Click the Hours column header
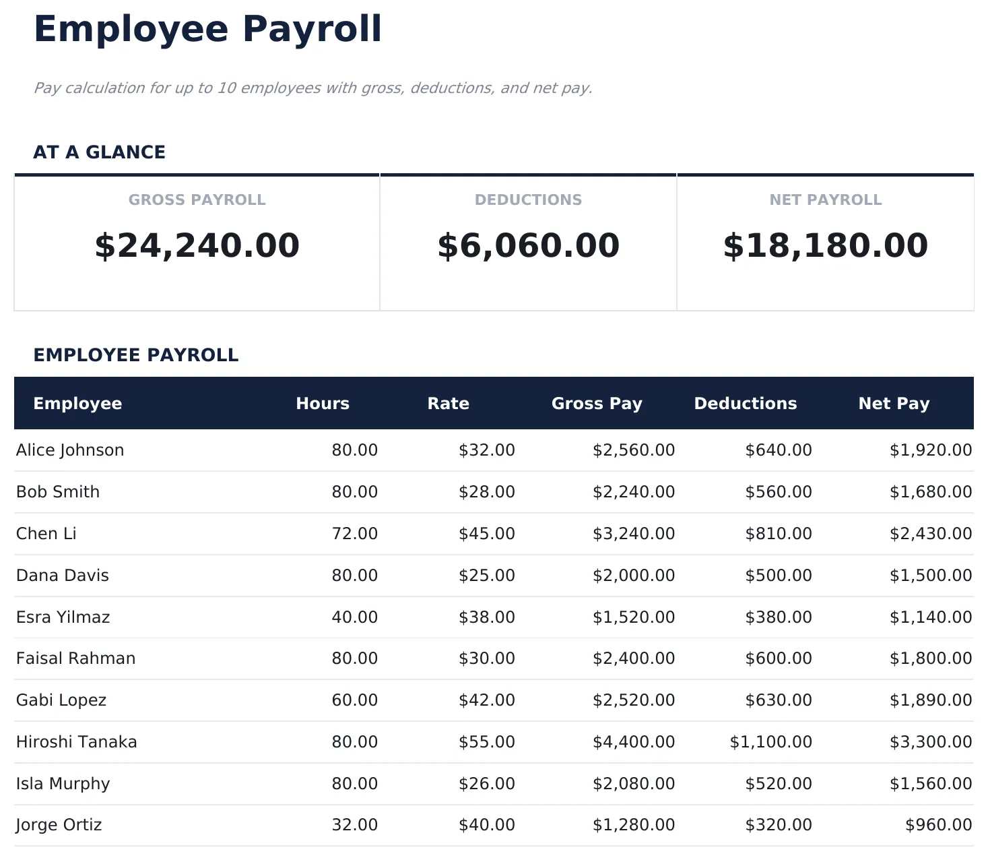The image size is (988, 860). click(323, 403)
